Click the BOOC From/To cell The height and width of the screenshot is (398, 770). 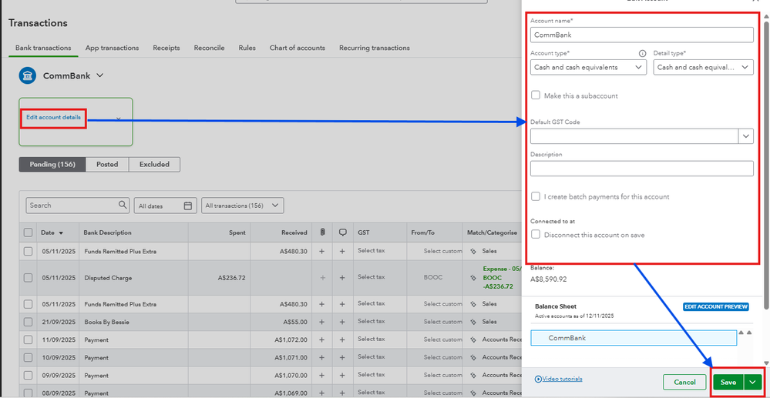pyautogui.click(x=432, y=277)
